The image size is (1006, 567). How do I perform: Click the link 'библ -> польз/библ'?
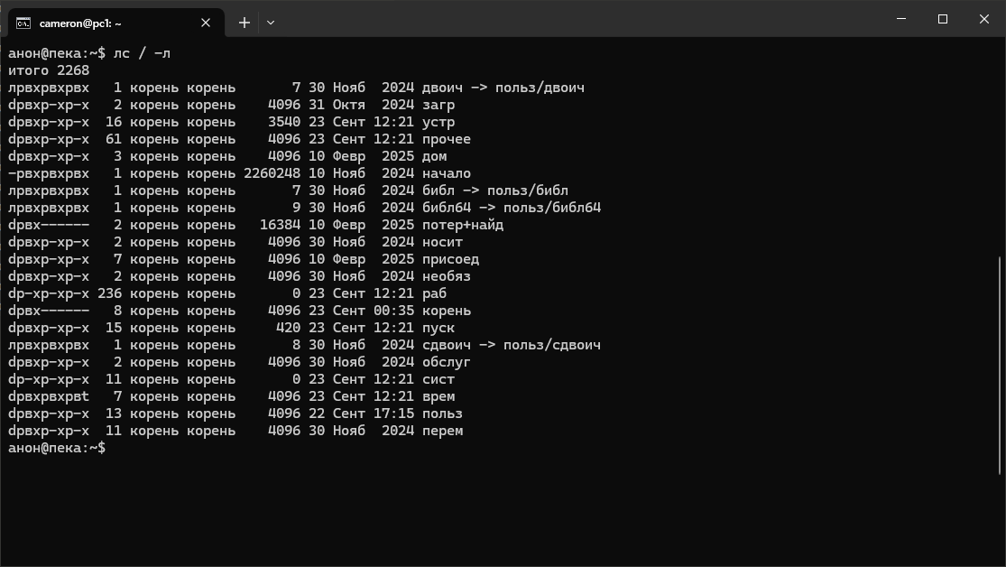[x=494, y=191]
